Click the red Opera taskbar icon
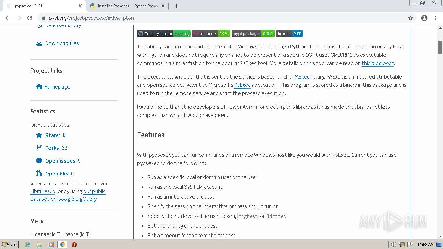443x249 pixels. click(74, 245)
